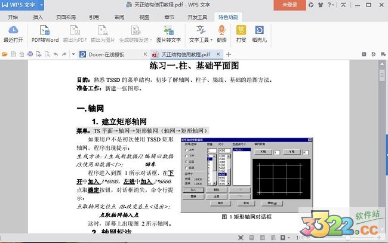
Task: Collapse the ribbon with the up-arrow icon
Action: point(343,5)
